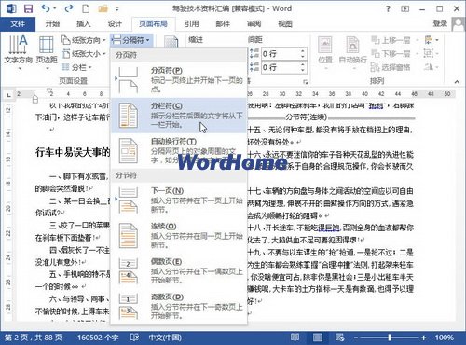Viewport: 466px width, 345px height.
Task: Click the spacing before 0 行 field
Action: [280, 54]
